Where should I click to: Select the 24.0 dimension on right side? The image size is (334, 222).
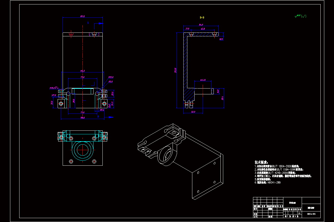click(x=112, y=104)
